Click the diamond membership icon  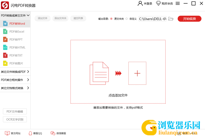[x=158, y=3]
